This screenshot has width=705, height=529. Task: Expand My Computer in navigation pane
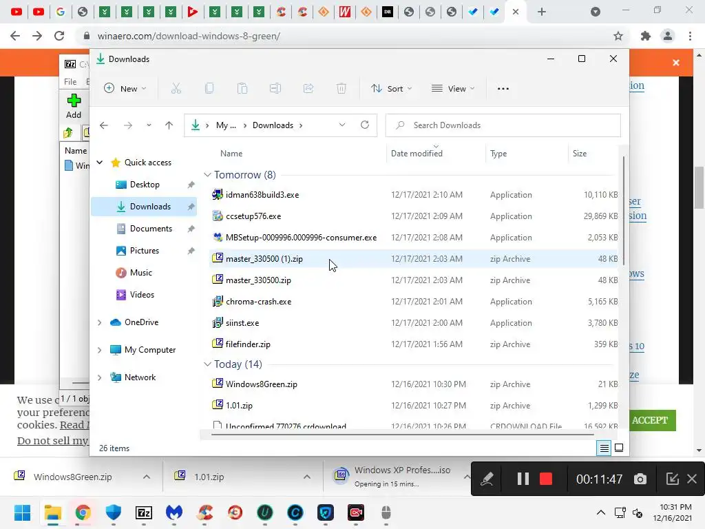pyautogui.click(x=100, y=350)
